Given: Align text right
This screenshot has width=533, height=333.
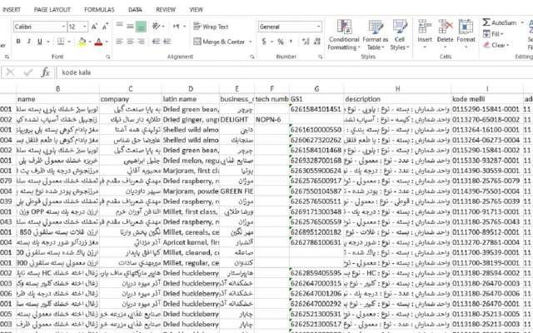Looking at the screenshot, I should 141,42.
